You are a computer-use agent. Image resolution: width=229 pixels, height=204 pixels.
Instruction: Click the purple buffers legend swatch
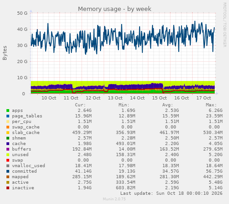point(8,149)
